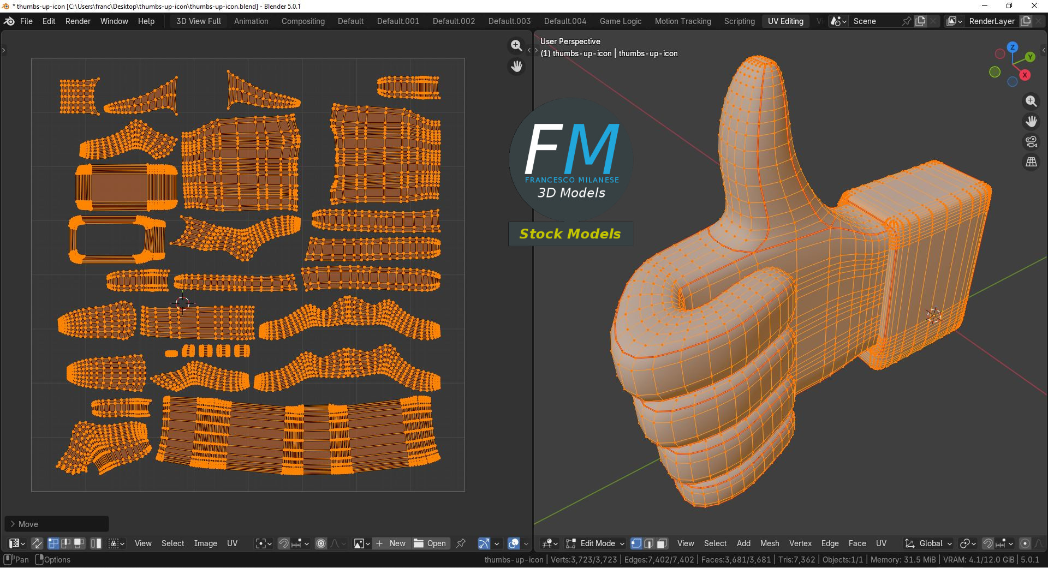Select edge select mode in 3D viewport
Screen dimensions: 1048x568
(x=649, y=543)
